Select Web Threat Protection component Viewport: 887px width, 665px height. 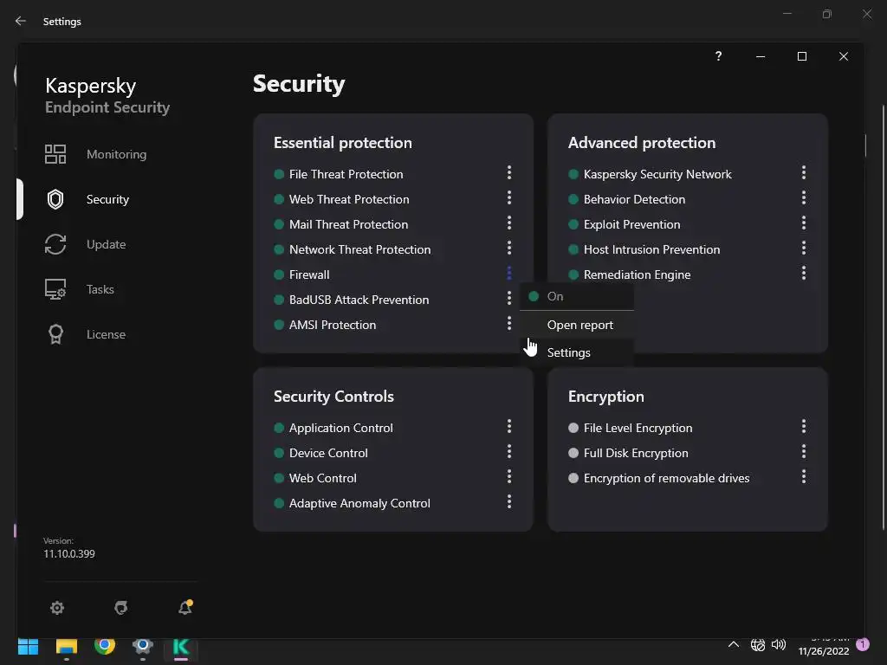point(349,199)
